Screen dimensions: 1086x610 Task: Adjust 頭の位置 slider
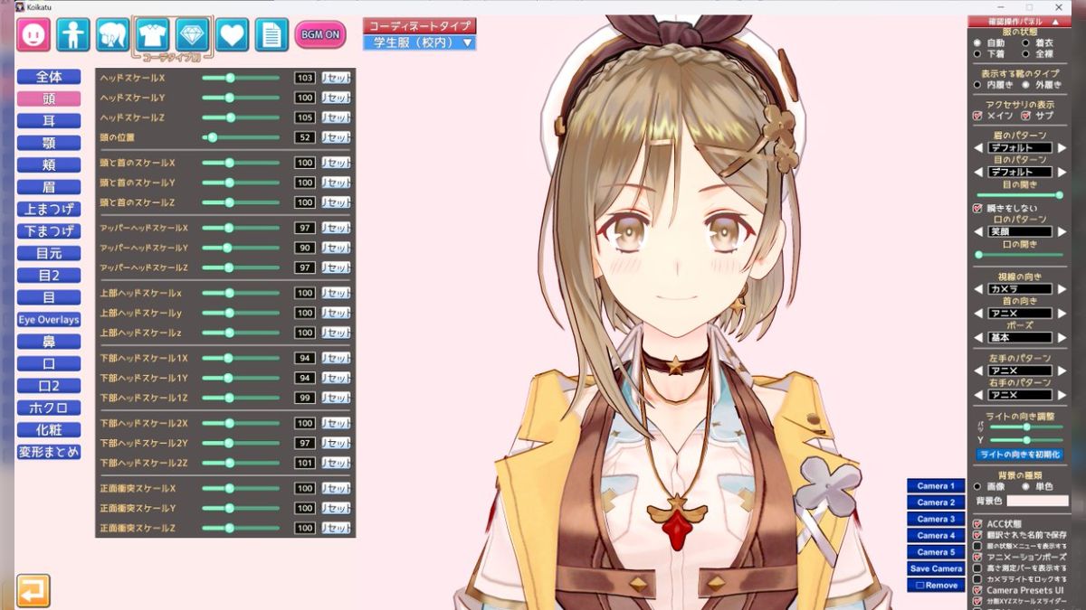241,137
